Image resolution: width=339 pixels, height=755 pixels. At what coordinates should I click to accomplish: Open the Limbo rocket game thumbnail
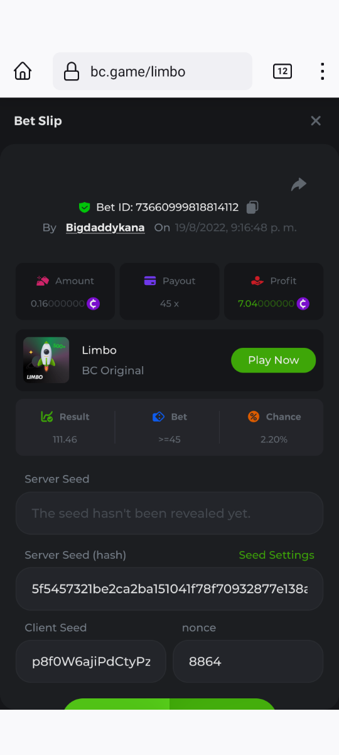46,360
